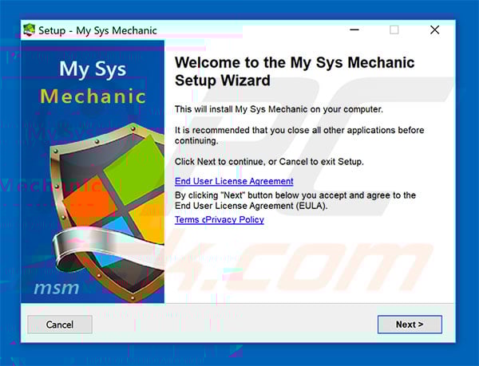This screenshot has height=366, width=479.
Task: Click the 'msm' logo text
Action: 57,288
